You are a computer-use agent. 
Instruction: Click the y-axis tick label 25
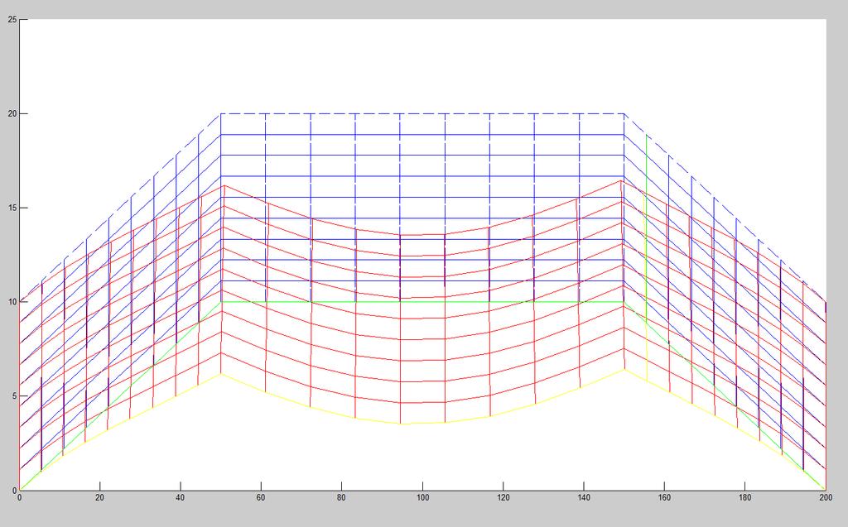coord(13,20)
